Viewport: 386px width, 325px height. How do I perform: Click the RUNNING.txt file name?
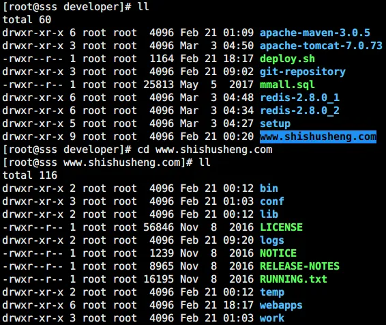pyautogui.click(x=293, y=279)
